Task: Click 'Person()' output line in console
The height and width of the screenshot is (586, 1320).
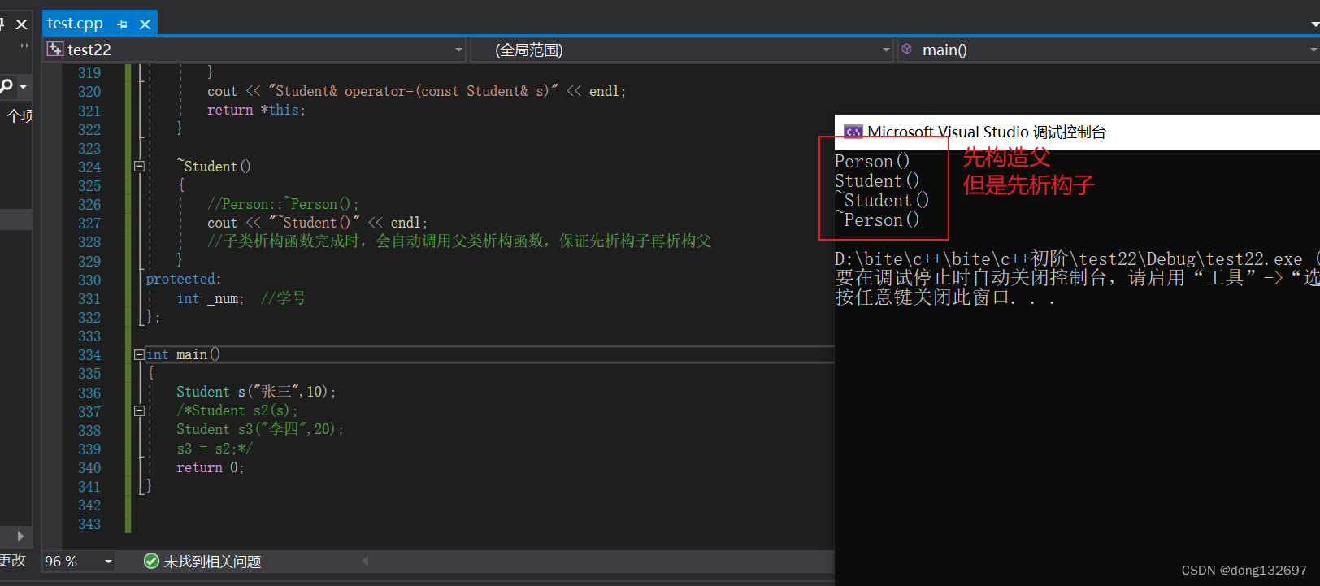Action: tap(872, 162)
